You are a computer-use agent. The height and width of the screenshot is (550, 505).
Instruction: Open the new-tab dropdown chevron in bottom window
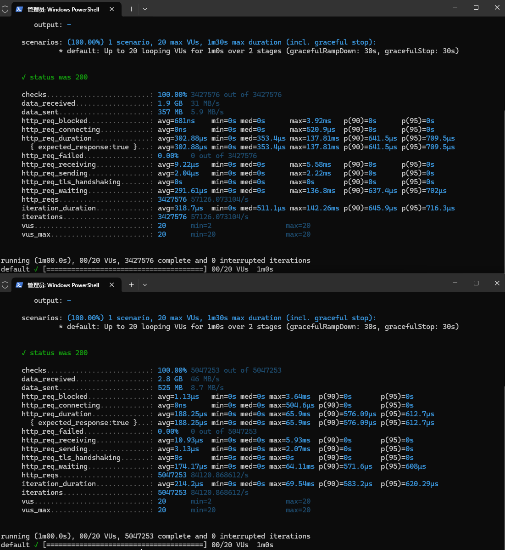[145, 285]
